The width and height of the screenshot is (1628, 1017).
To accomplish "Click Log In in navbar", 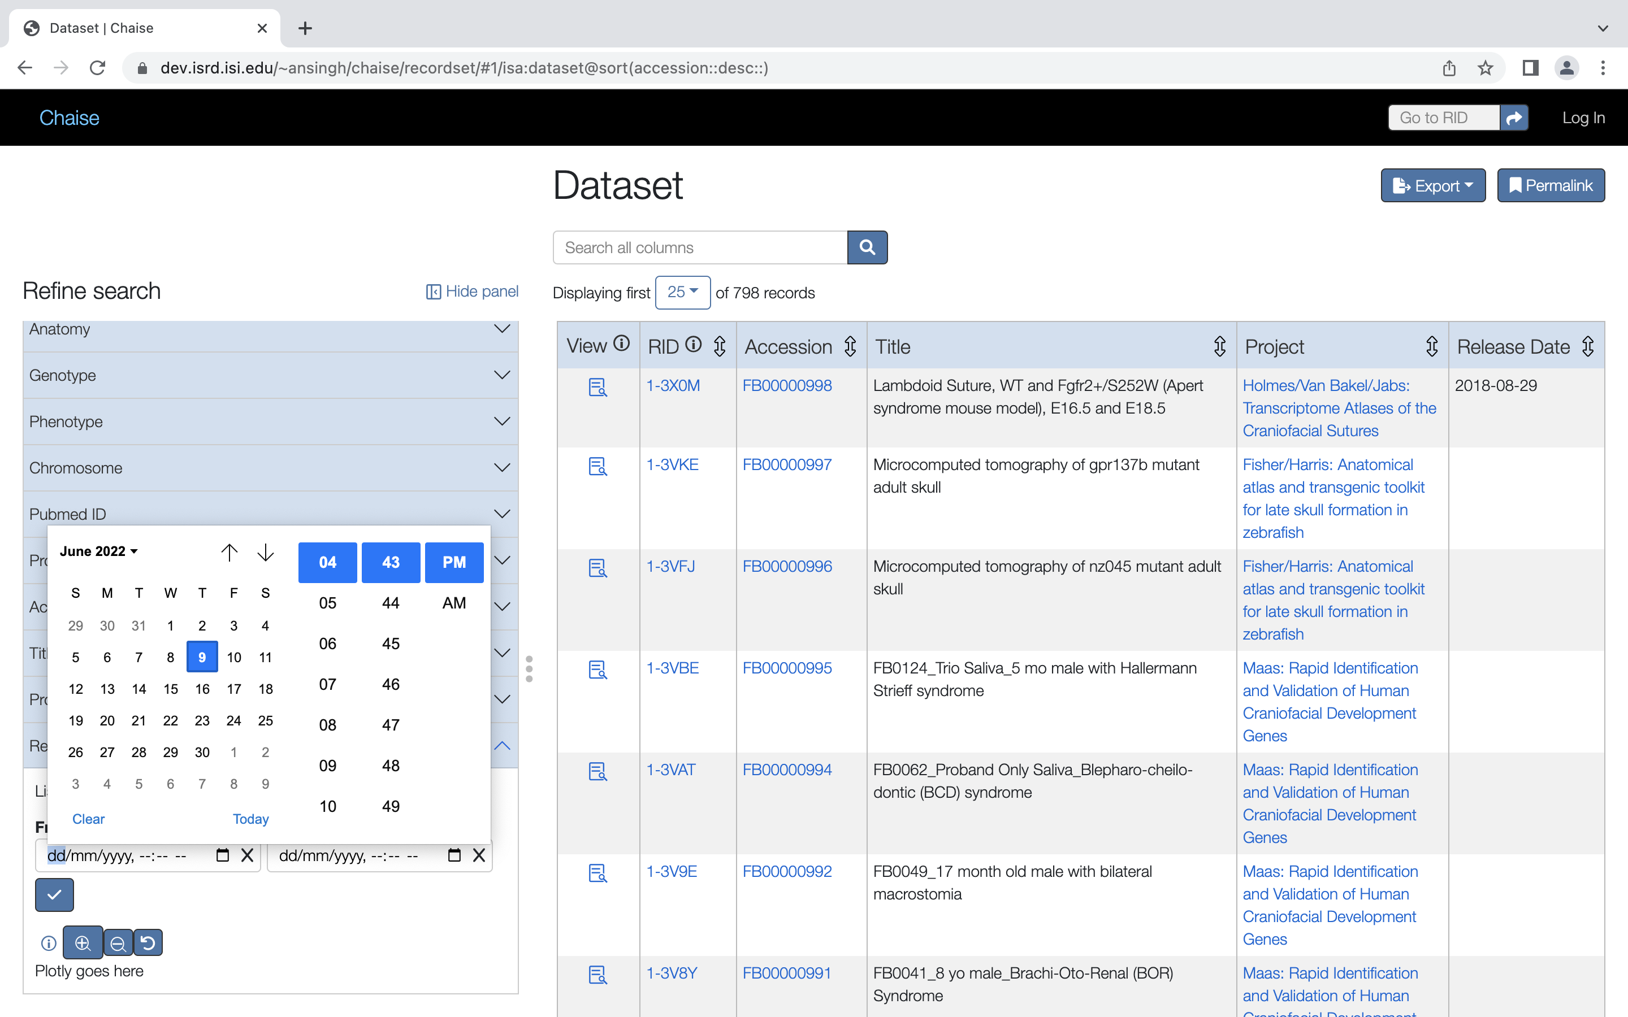I will click(1583, 118).
